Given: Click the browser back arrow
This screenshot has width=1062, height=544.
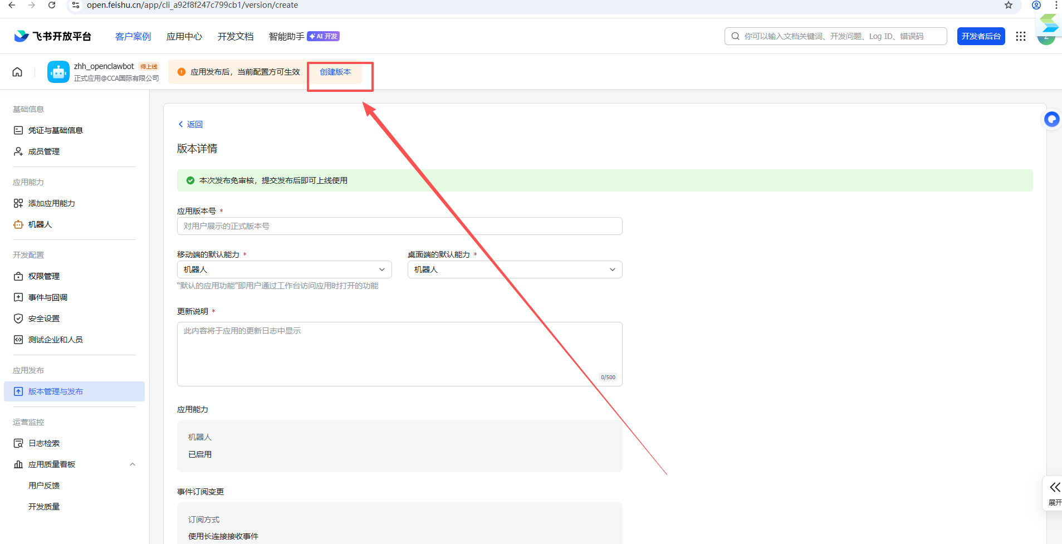Looking at the screenshot, I should click(x=12, y=5).
